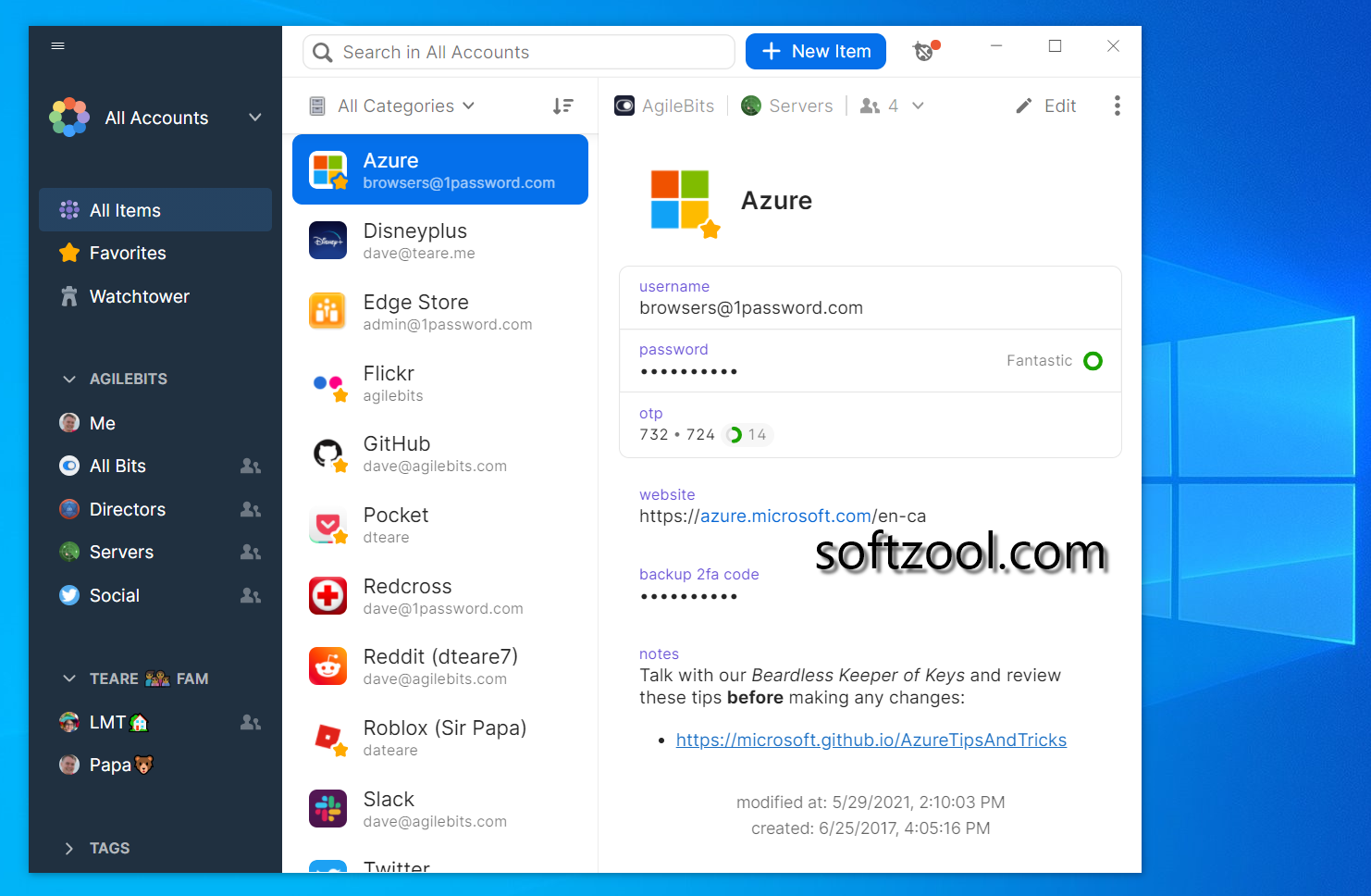Open the sort order options
The width and height of the screenshot is (1371, 896).
tap(563, 106)
